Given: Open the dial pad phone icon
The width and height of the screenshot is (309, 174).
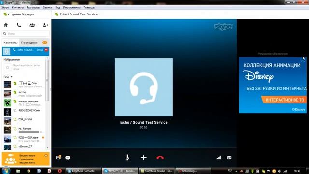Looking at the screenshot, I should (19, 25).
